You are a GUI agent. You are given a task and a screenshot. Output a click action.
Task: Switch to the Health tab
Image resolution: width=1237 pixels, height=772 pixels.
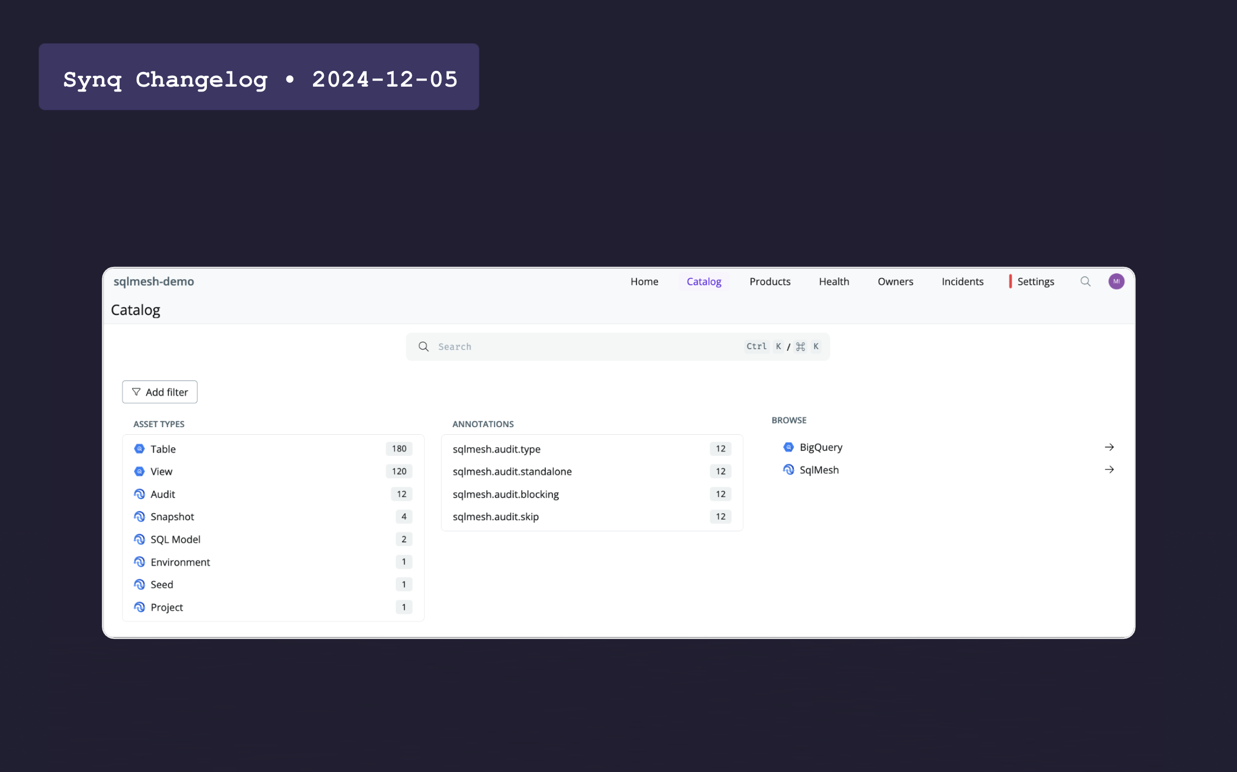coord(834,282)
